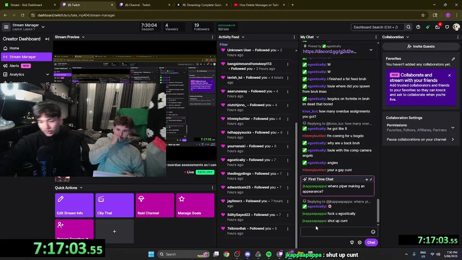Open Spotify from the taskbar

[269, 254]
